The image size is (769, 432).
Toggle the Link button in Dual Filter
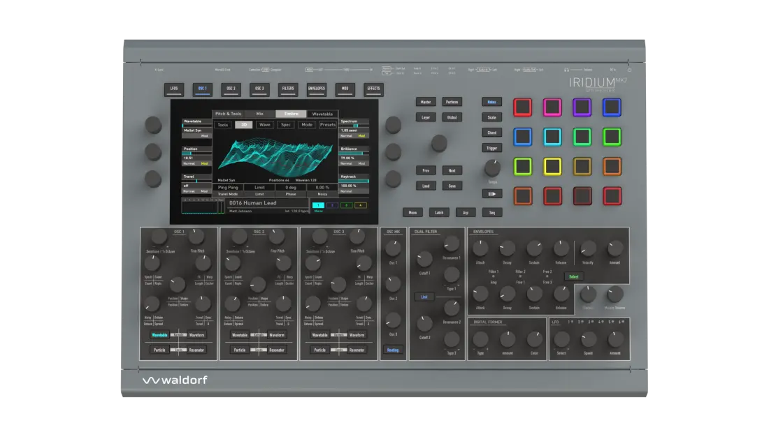(x=424, y=297)
